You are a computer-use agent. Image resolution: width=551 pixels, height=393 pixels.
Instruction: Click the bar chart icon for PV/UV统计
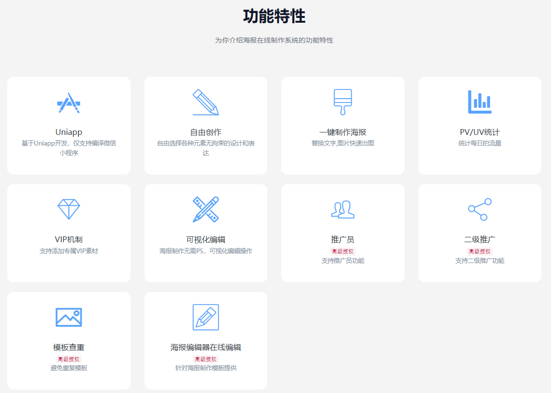tap(479, 102)
